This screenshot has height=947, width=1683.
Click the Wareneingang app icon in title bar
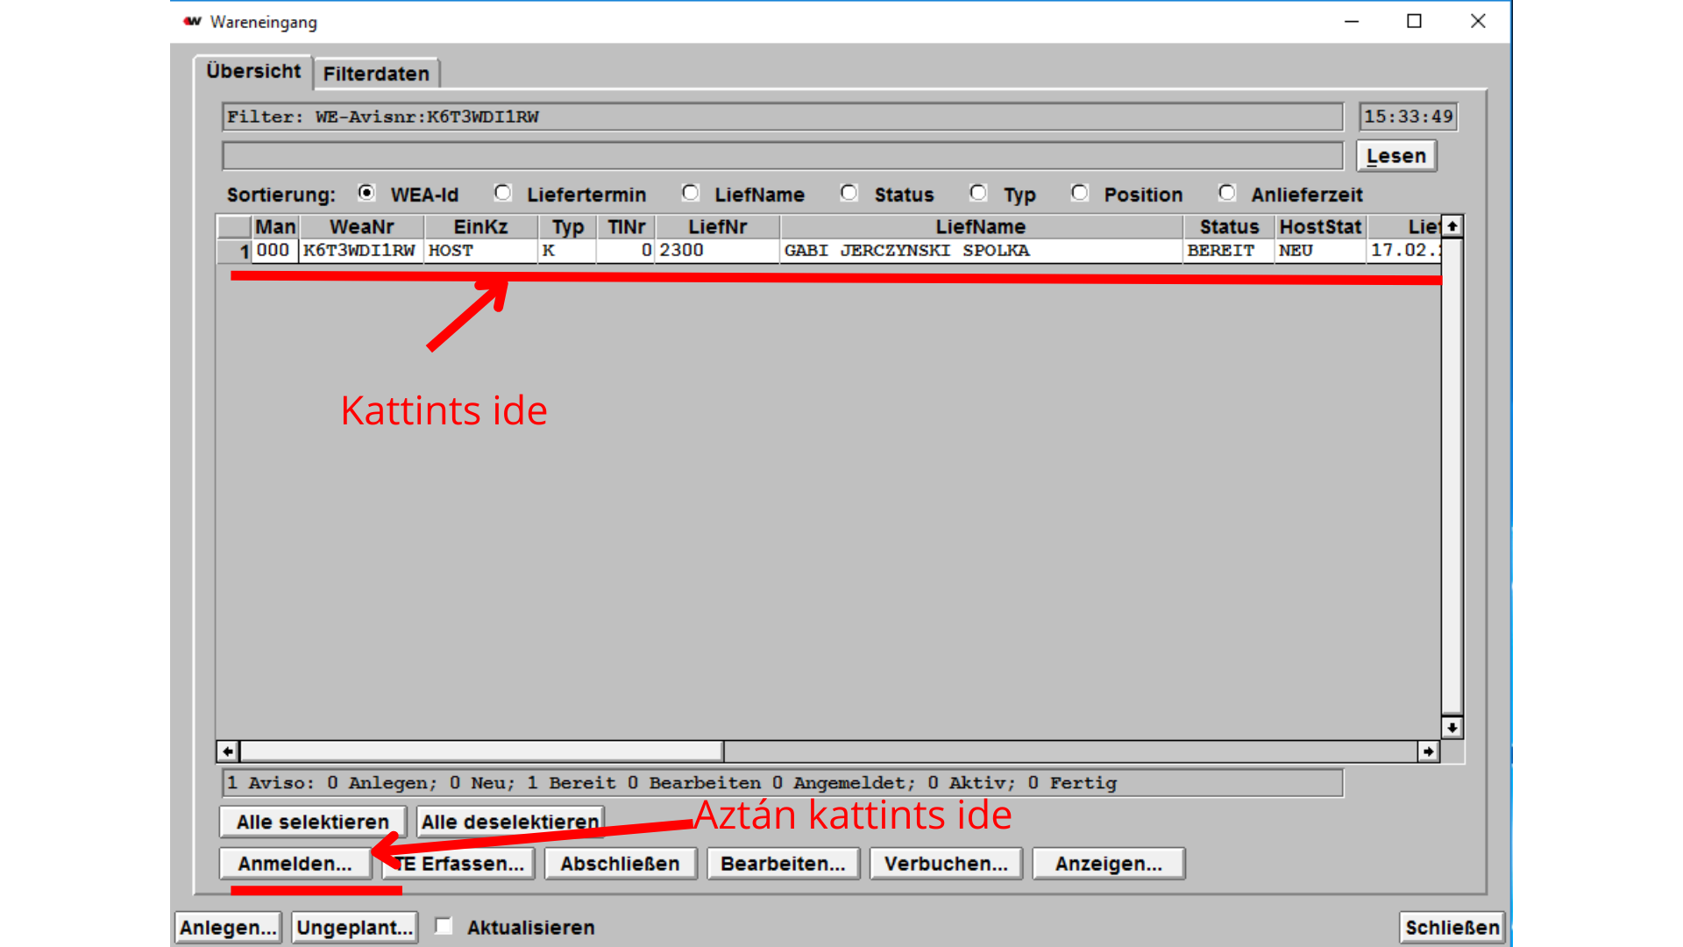coord(192,22)
